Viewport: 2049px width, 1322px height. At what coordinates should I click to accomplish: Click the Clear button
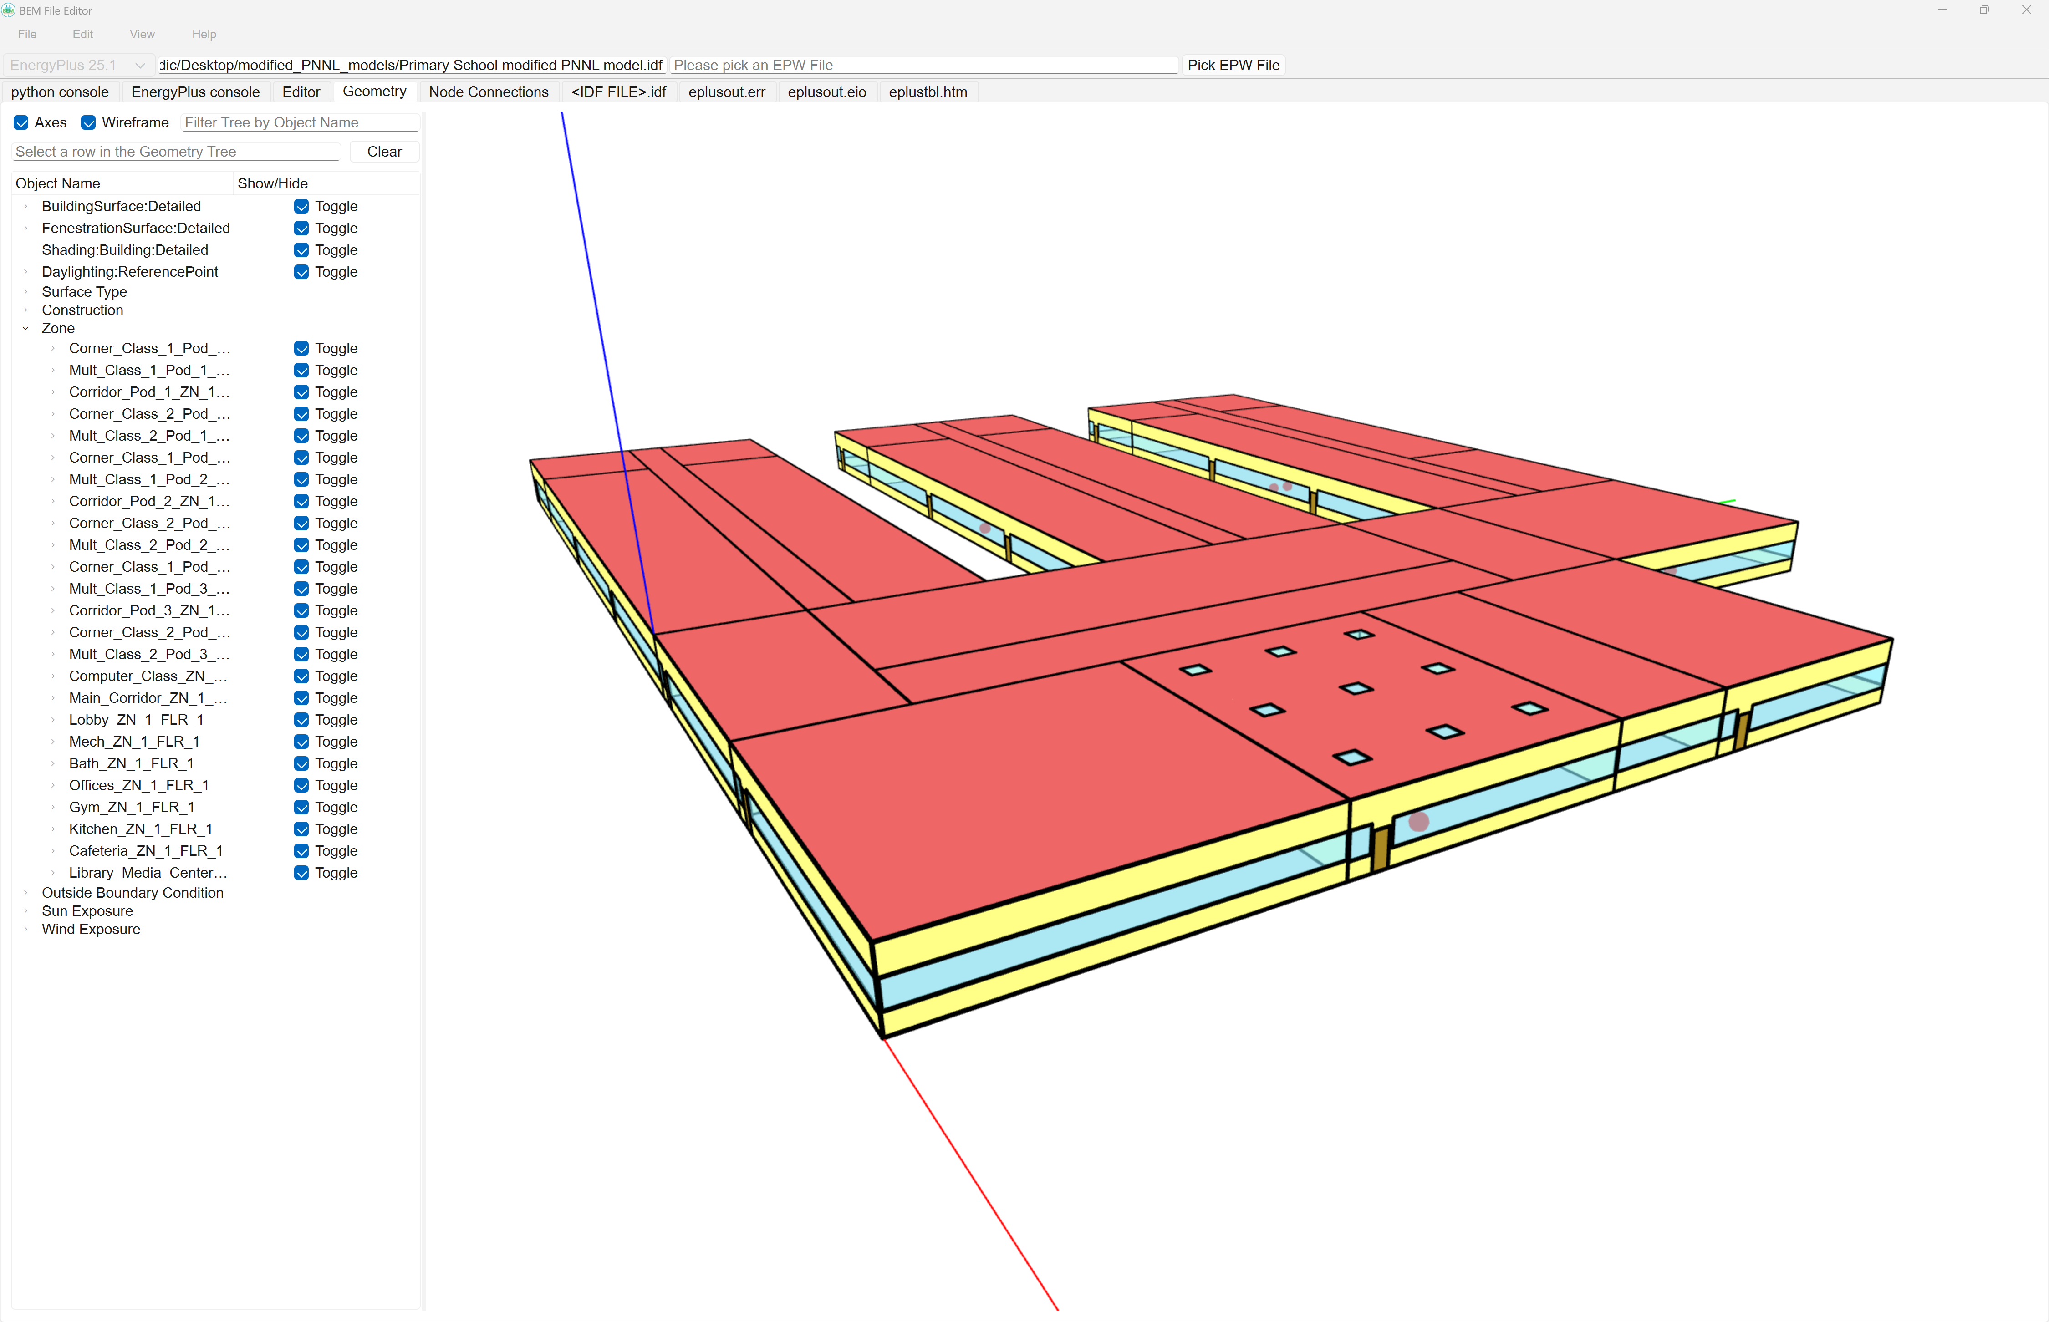385,152
